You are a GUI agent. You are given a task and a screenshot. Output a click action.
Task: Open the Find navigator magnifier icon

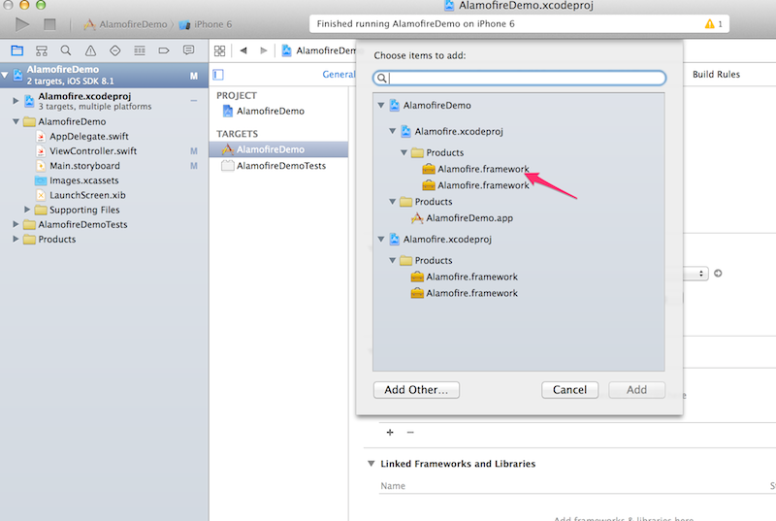tap(66, 50)
